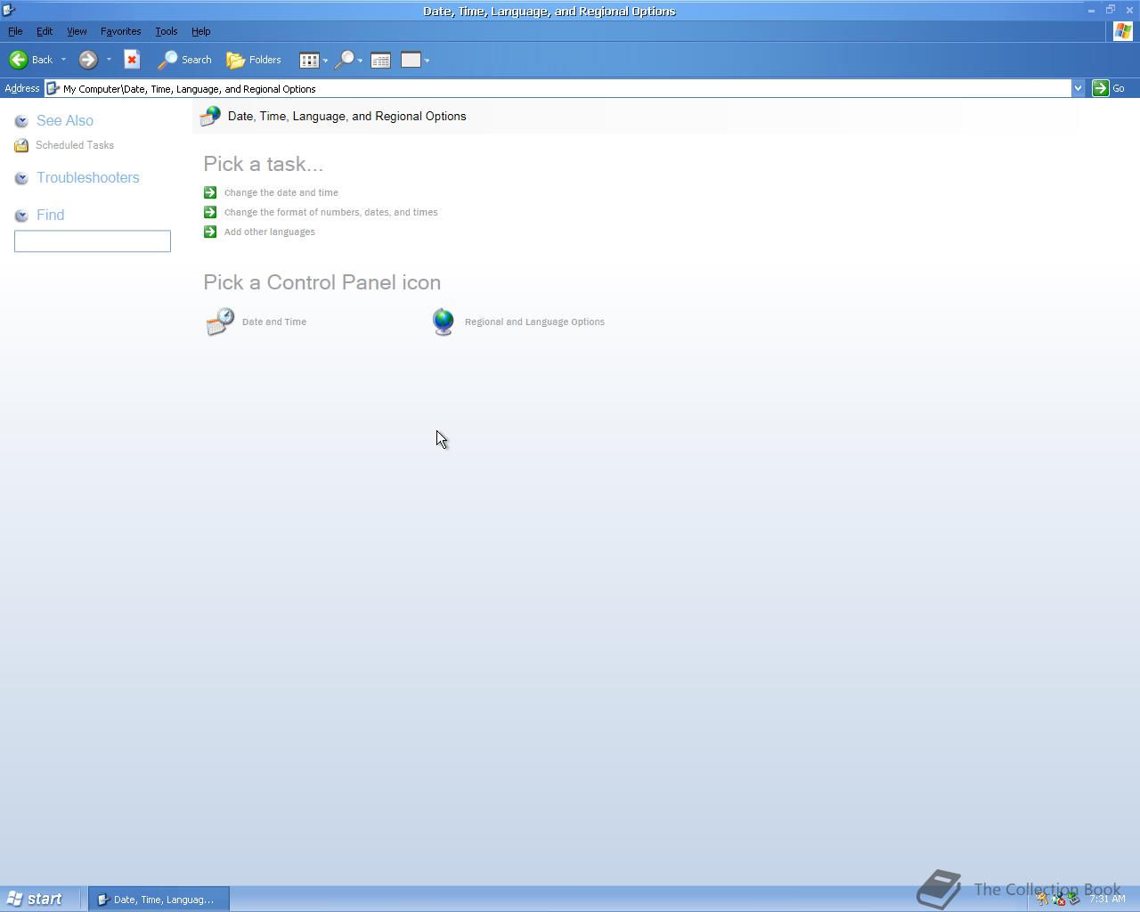The width and height of the screenshot is (1140, 912).
Task: Click the green Go button
Action: click(x=1109, y=88)
